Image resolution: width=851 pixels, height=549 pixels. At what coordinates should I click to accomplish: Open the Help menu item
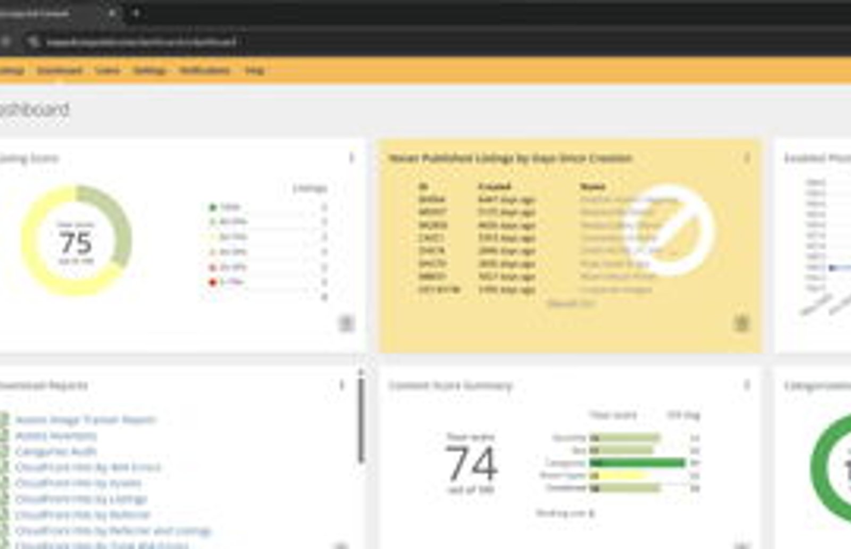[254, 70]
